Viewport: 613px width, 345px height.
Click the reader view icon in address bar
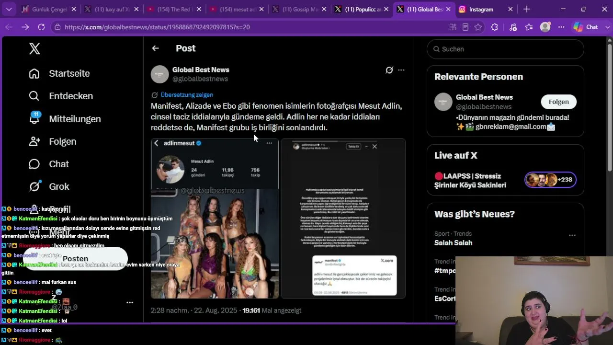[465, 27]
